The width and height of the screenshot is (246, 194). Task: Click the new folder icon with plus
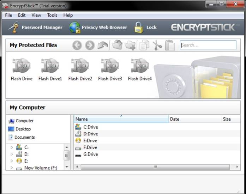click(130, 45)
